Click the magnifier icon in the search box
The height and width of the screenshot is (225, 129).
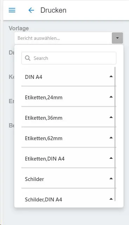click(28, 58)
